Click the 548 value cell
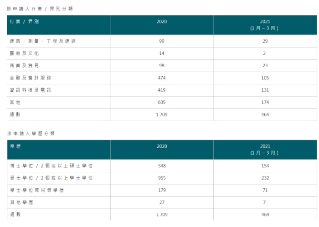The height and width of the screenshot is (227, 319). click(161, 166)
